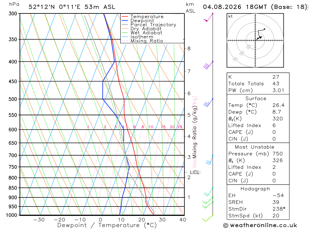Screen dimensions: 312x229
Task: Click the surface Temp value 26.4
Action: coord(279,105)
